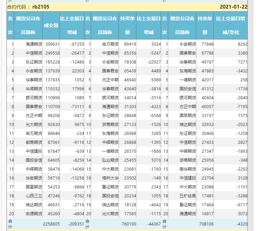The height and width of the screenshot is (231, 258).
Task: Select volume value 399631
Action: pos(52,44)
